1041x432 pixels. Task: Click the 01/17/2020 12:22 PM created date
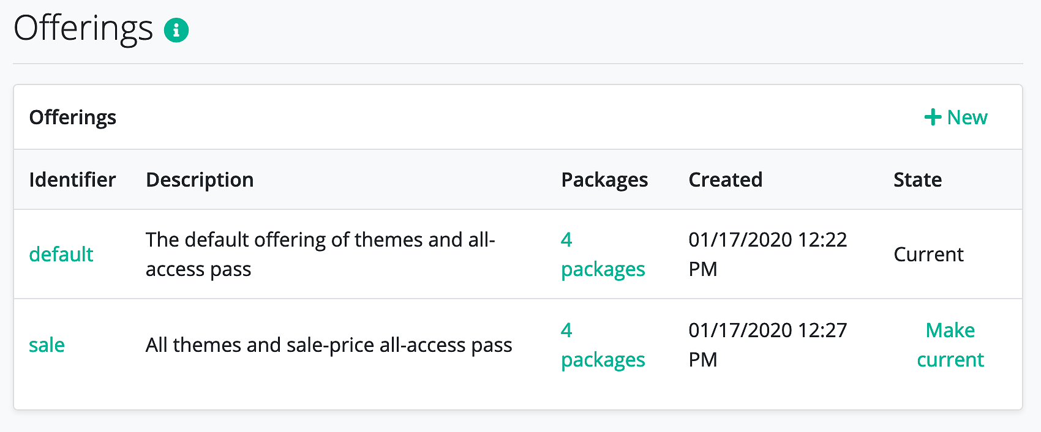pos(767,254)
